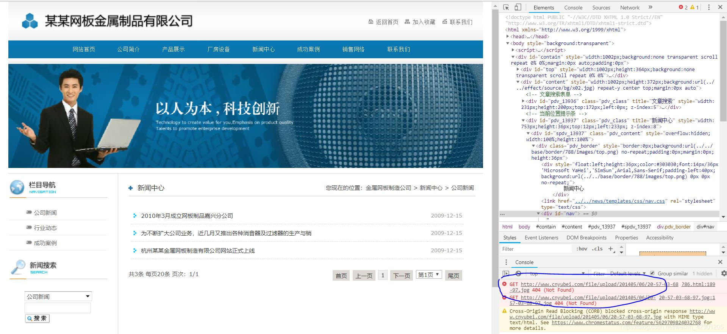This screenshot has height=334, width=727.
Task: Click the company logo cube icon
Action: 30,21
